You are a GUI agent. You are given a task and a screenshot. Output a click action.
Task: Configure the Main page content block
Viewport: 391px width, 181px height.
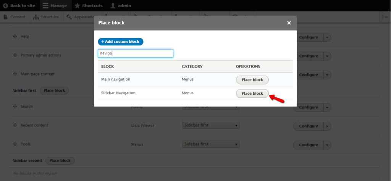tap(309, 75)
